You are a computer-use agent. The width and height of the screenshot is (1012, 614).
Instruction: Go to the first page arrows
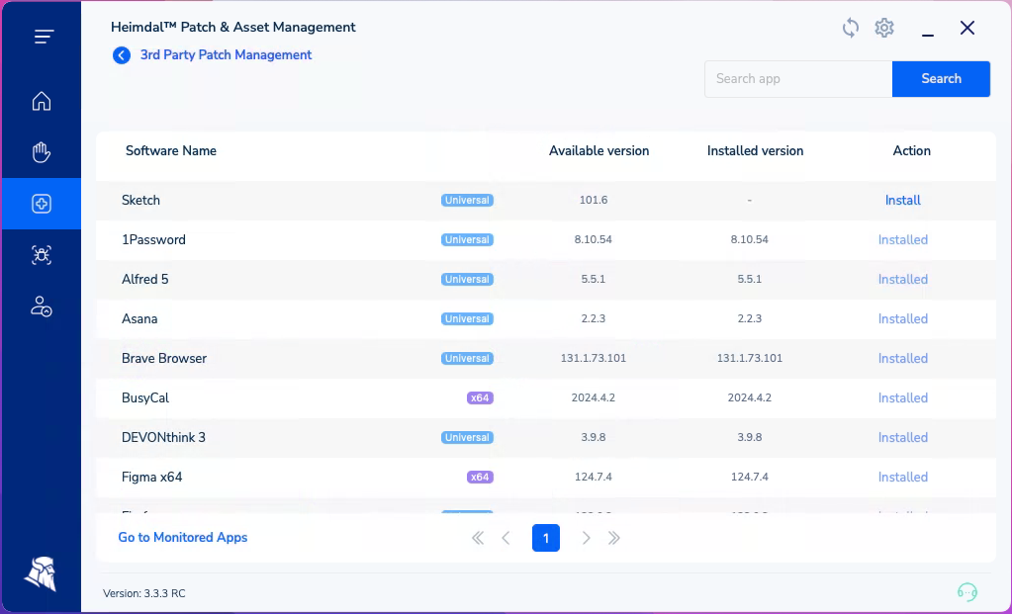(x=478, y=538)
